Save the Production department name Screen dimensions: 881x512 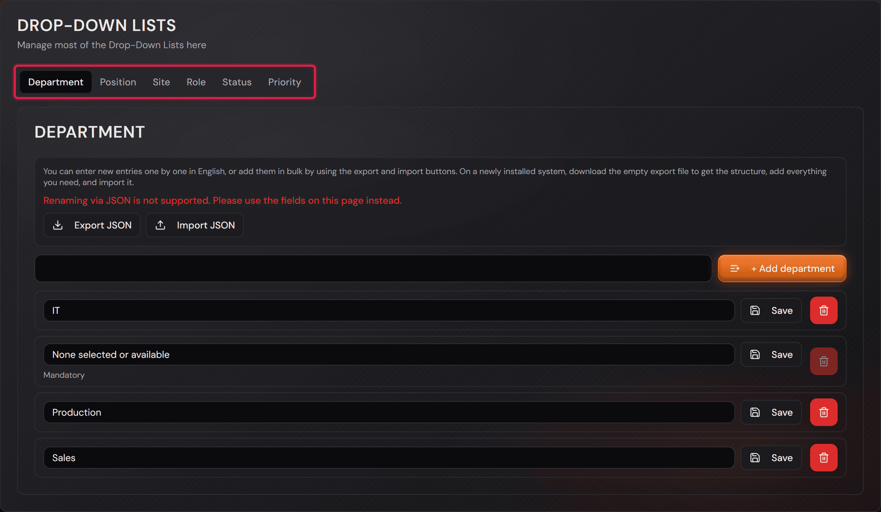(x=771, y=412)
